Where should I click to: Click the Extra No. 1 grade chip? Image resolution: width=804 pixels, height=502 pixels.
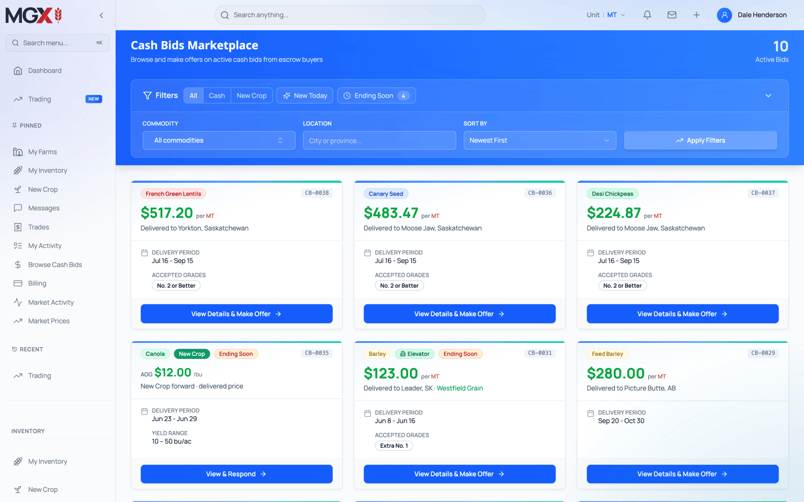coord(394,446)
